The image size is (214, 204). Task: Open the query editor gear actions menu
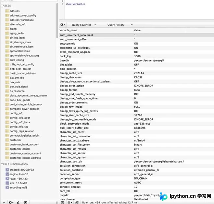point(62,25)
